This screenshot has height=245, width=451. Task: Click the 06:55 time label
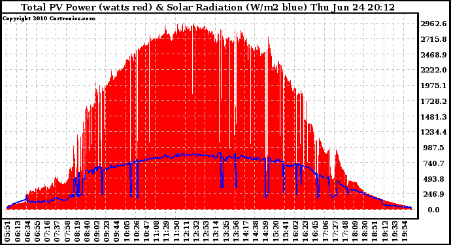(x=37, y=231)
